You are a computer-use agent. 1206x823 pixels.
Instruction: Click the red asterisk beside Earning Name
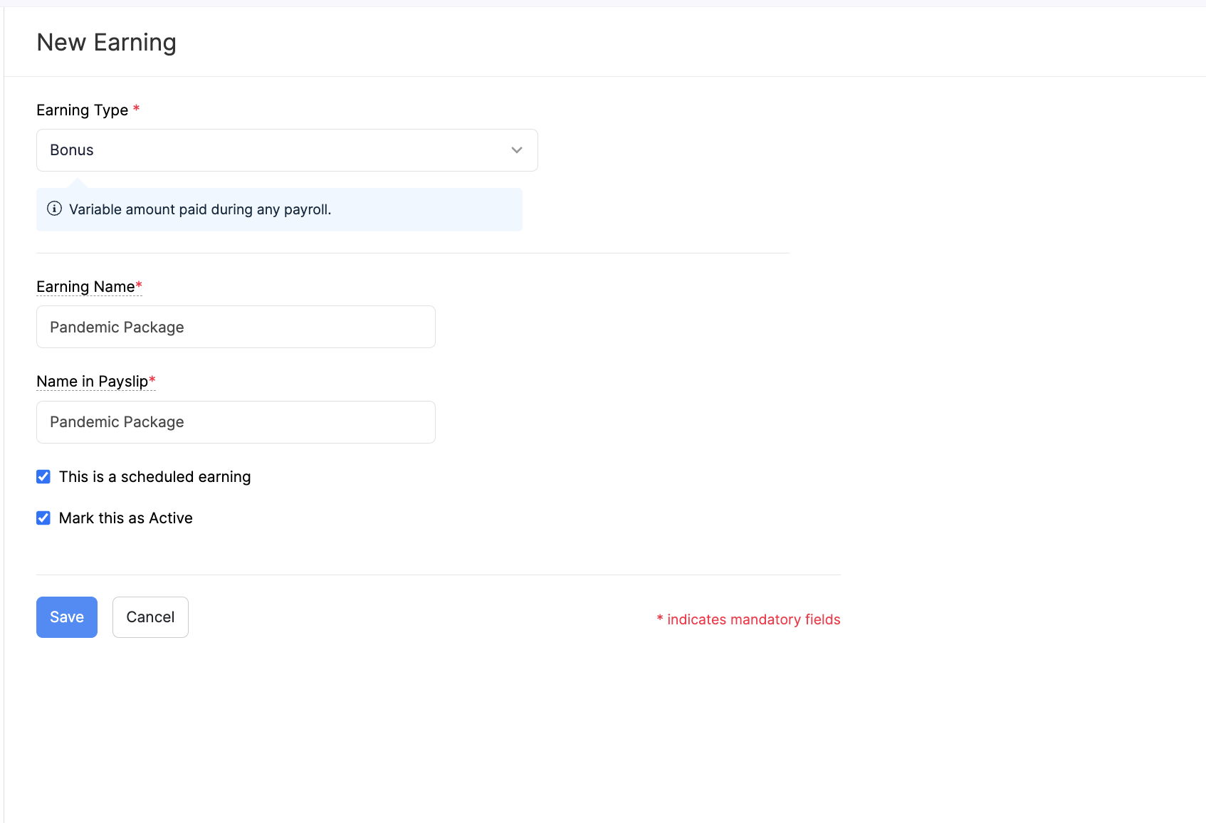[x=139, y=285]
